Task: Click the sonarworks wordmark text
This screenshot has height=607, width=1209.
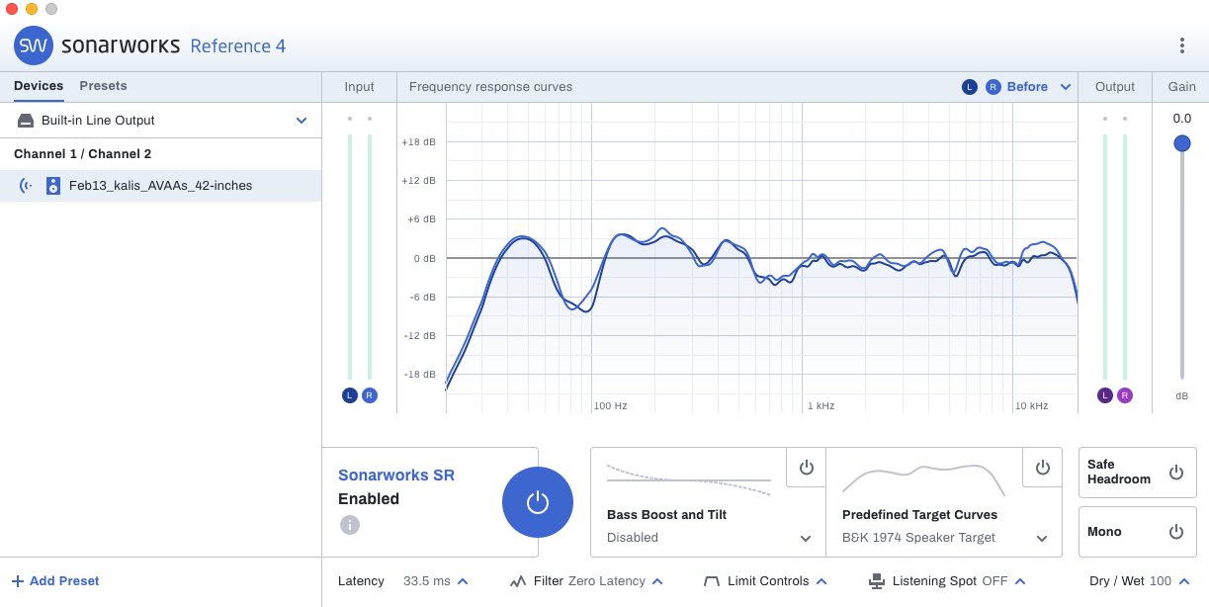Action: point(121,45)
